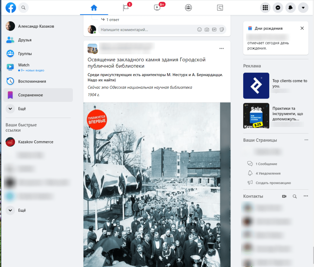Insert sticker in the comment
Image resolution: width=314 pixels, height=267 pixels.
[222, 30]
